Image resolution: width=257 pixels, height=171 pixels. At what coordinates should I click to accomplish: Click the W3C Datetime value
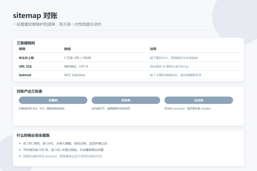tap(75, 75)
